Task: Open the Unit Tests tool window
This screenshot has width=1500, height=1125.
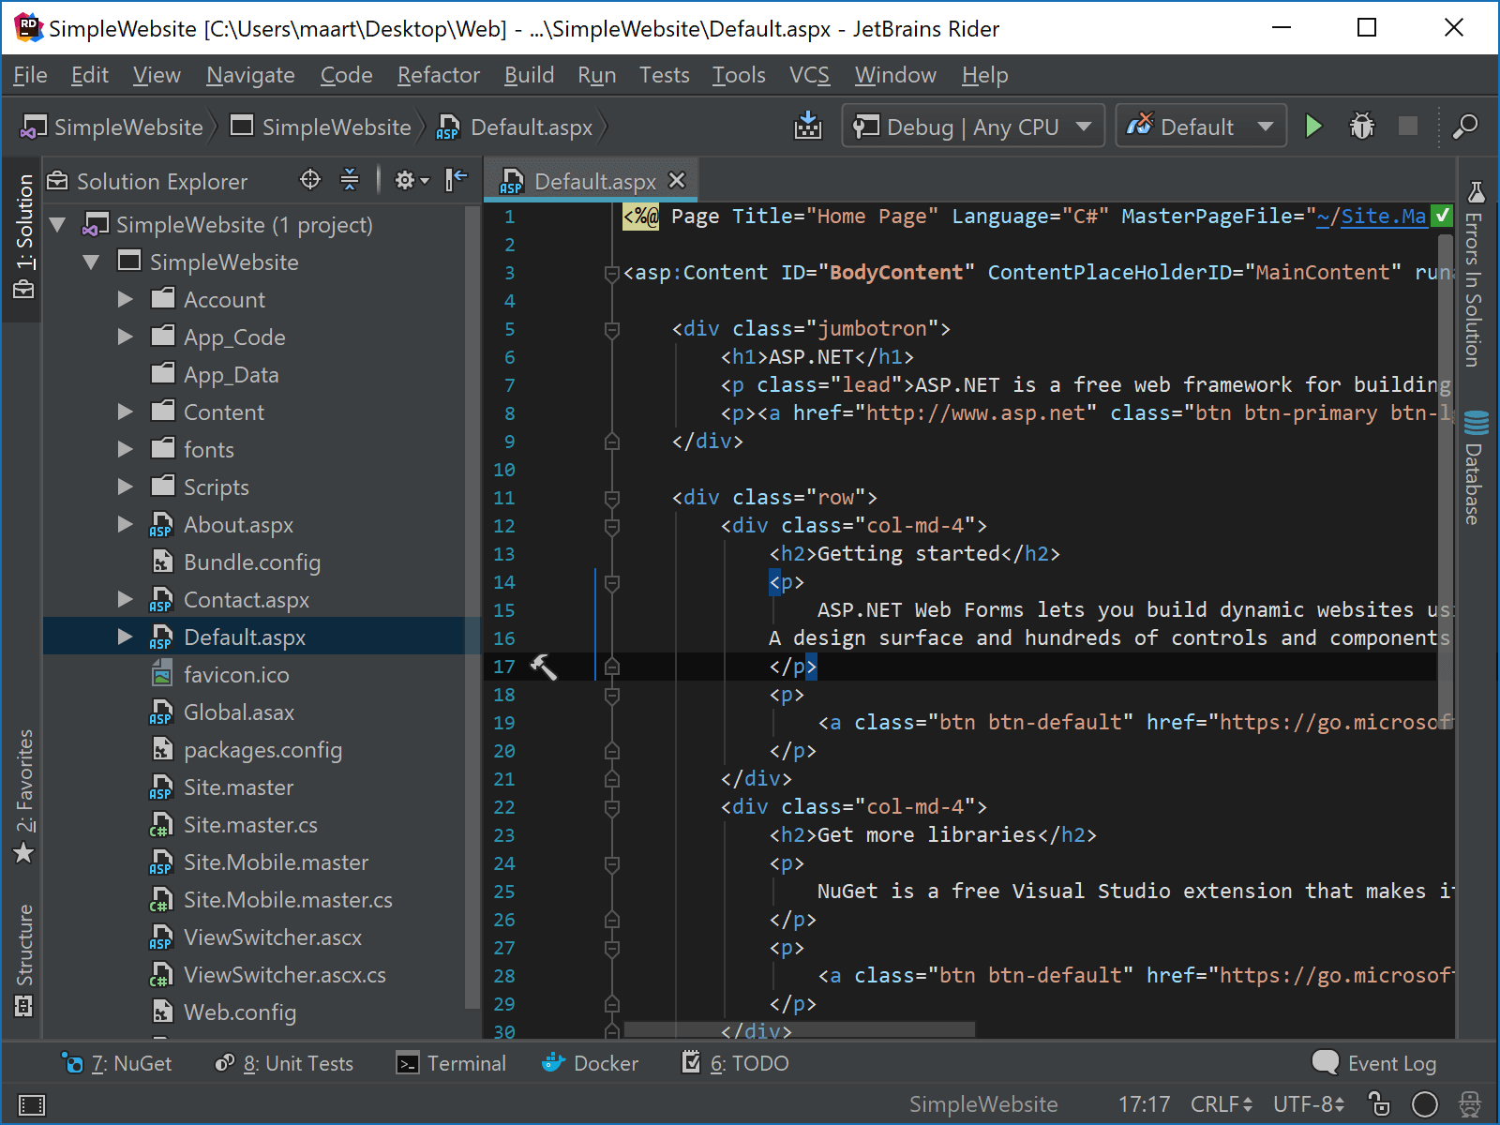Action: click(284, 1063)
